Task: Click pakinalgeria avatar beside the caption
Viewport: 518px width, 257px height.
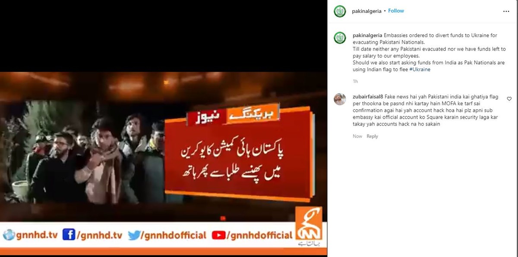Action: tap(340, 38)
